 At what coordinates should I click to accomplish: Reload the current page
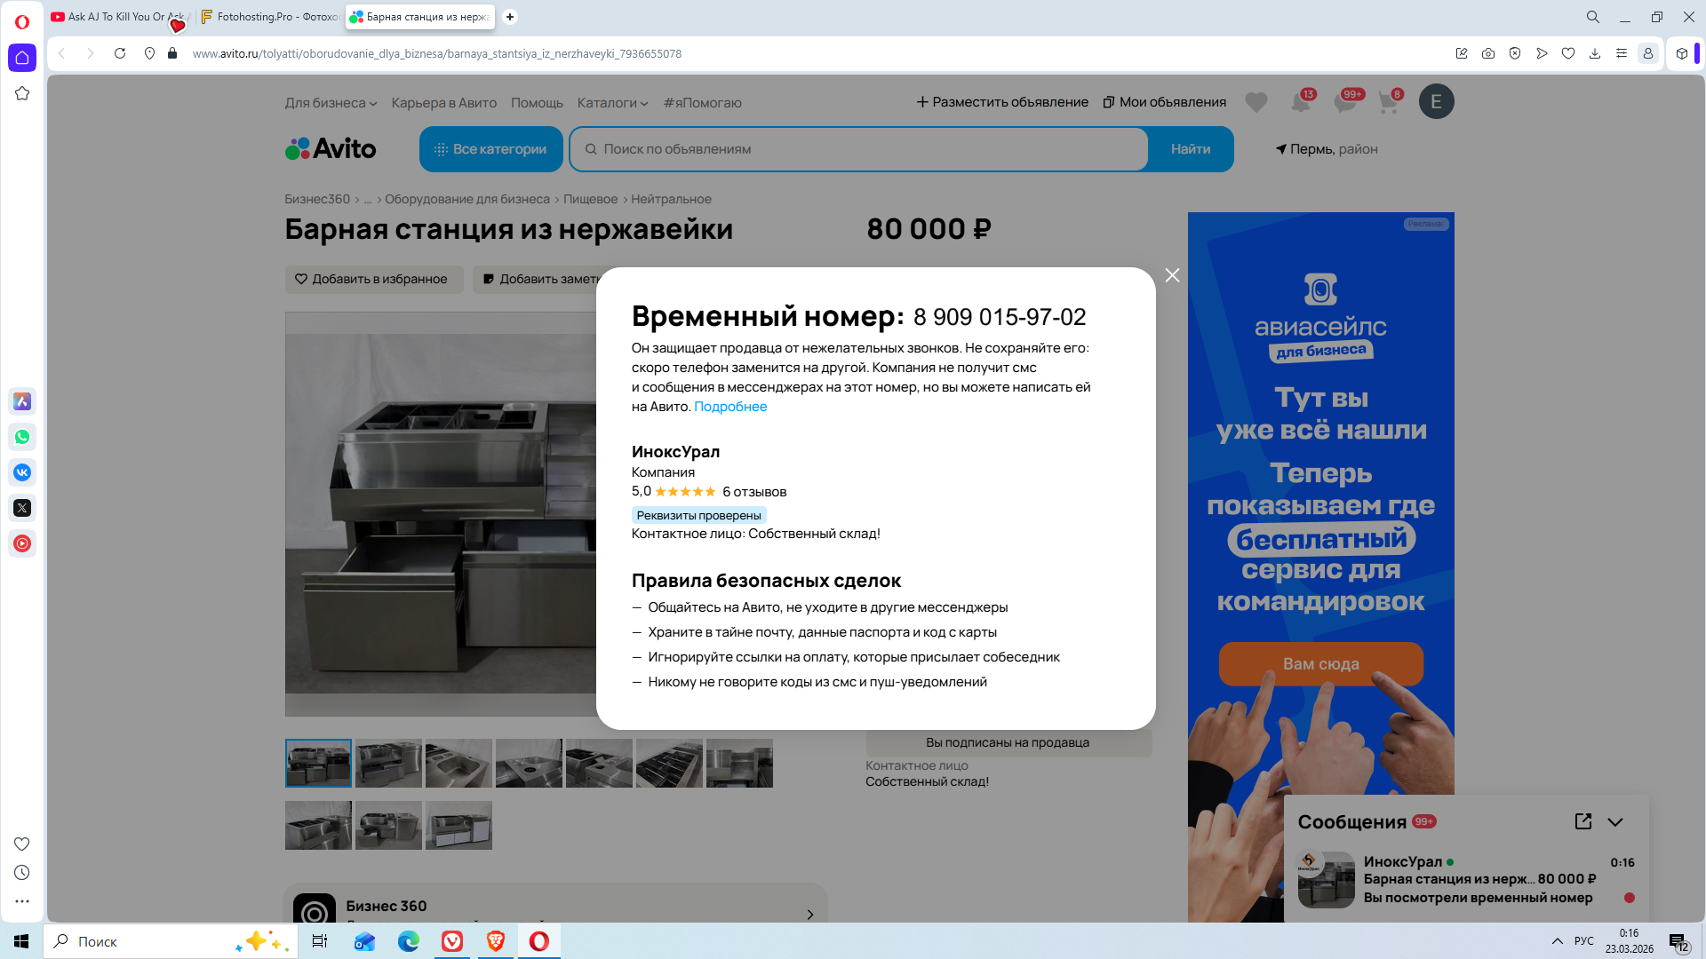pyautogui.click(x=120, y=53)
